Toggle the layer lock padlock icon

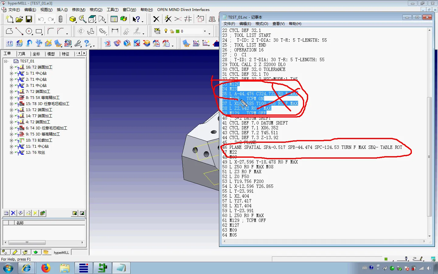[x=172, y=31]
